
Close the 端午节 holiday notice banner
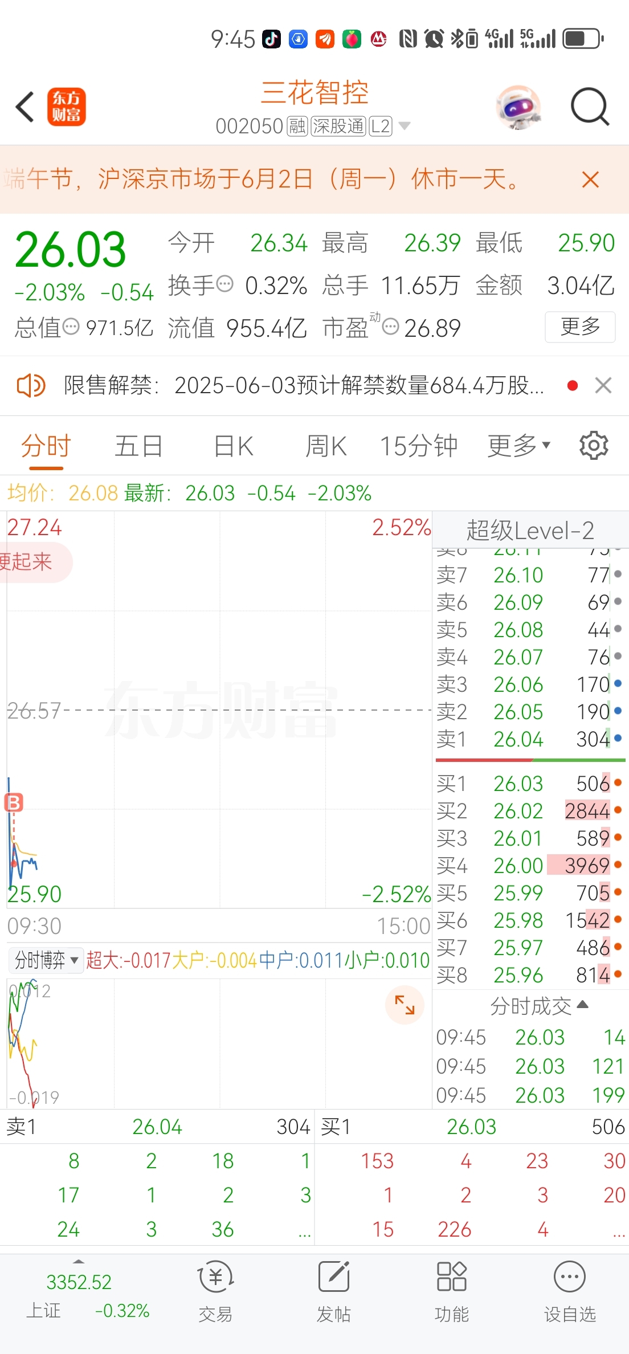tap(591, 180)
